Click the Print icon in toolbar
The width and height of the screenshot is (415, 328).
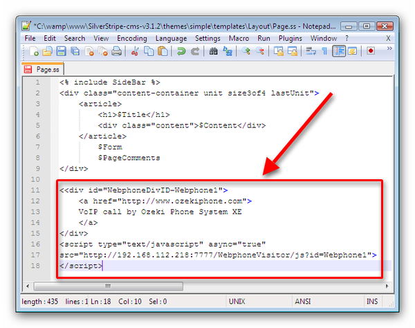coord(117,51)
